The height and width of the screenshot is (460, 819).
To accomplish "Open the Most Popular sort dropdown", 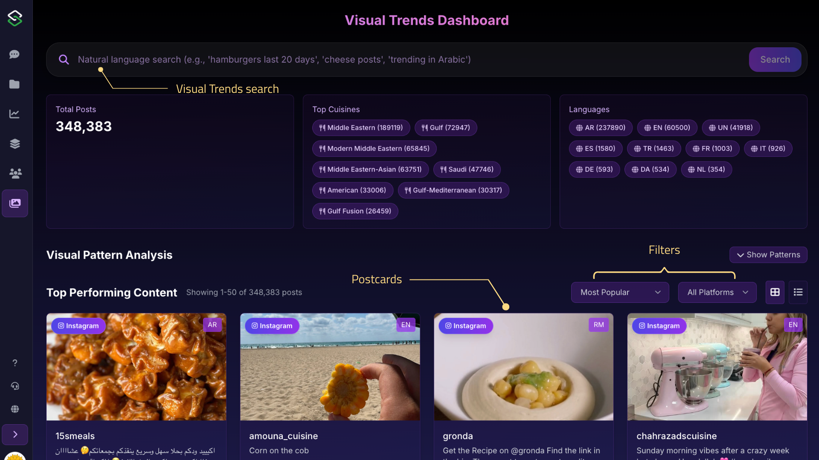I will pyautogui.click(x=620, y=292).
